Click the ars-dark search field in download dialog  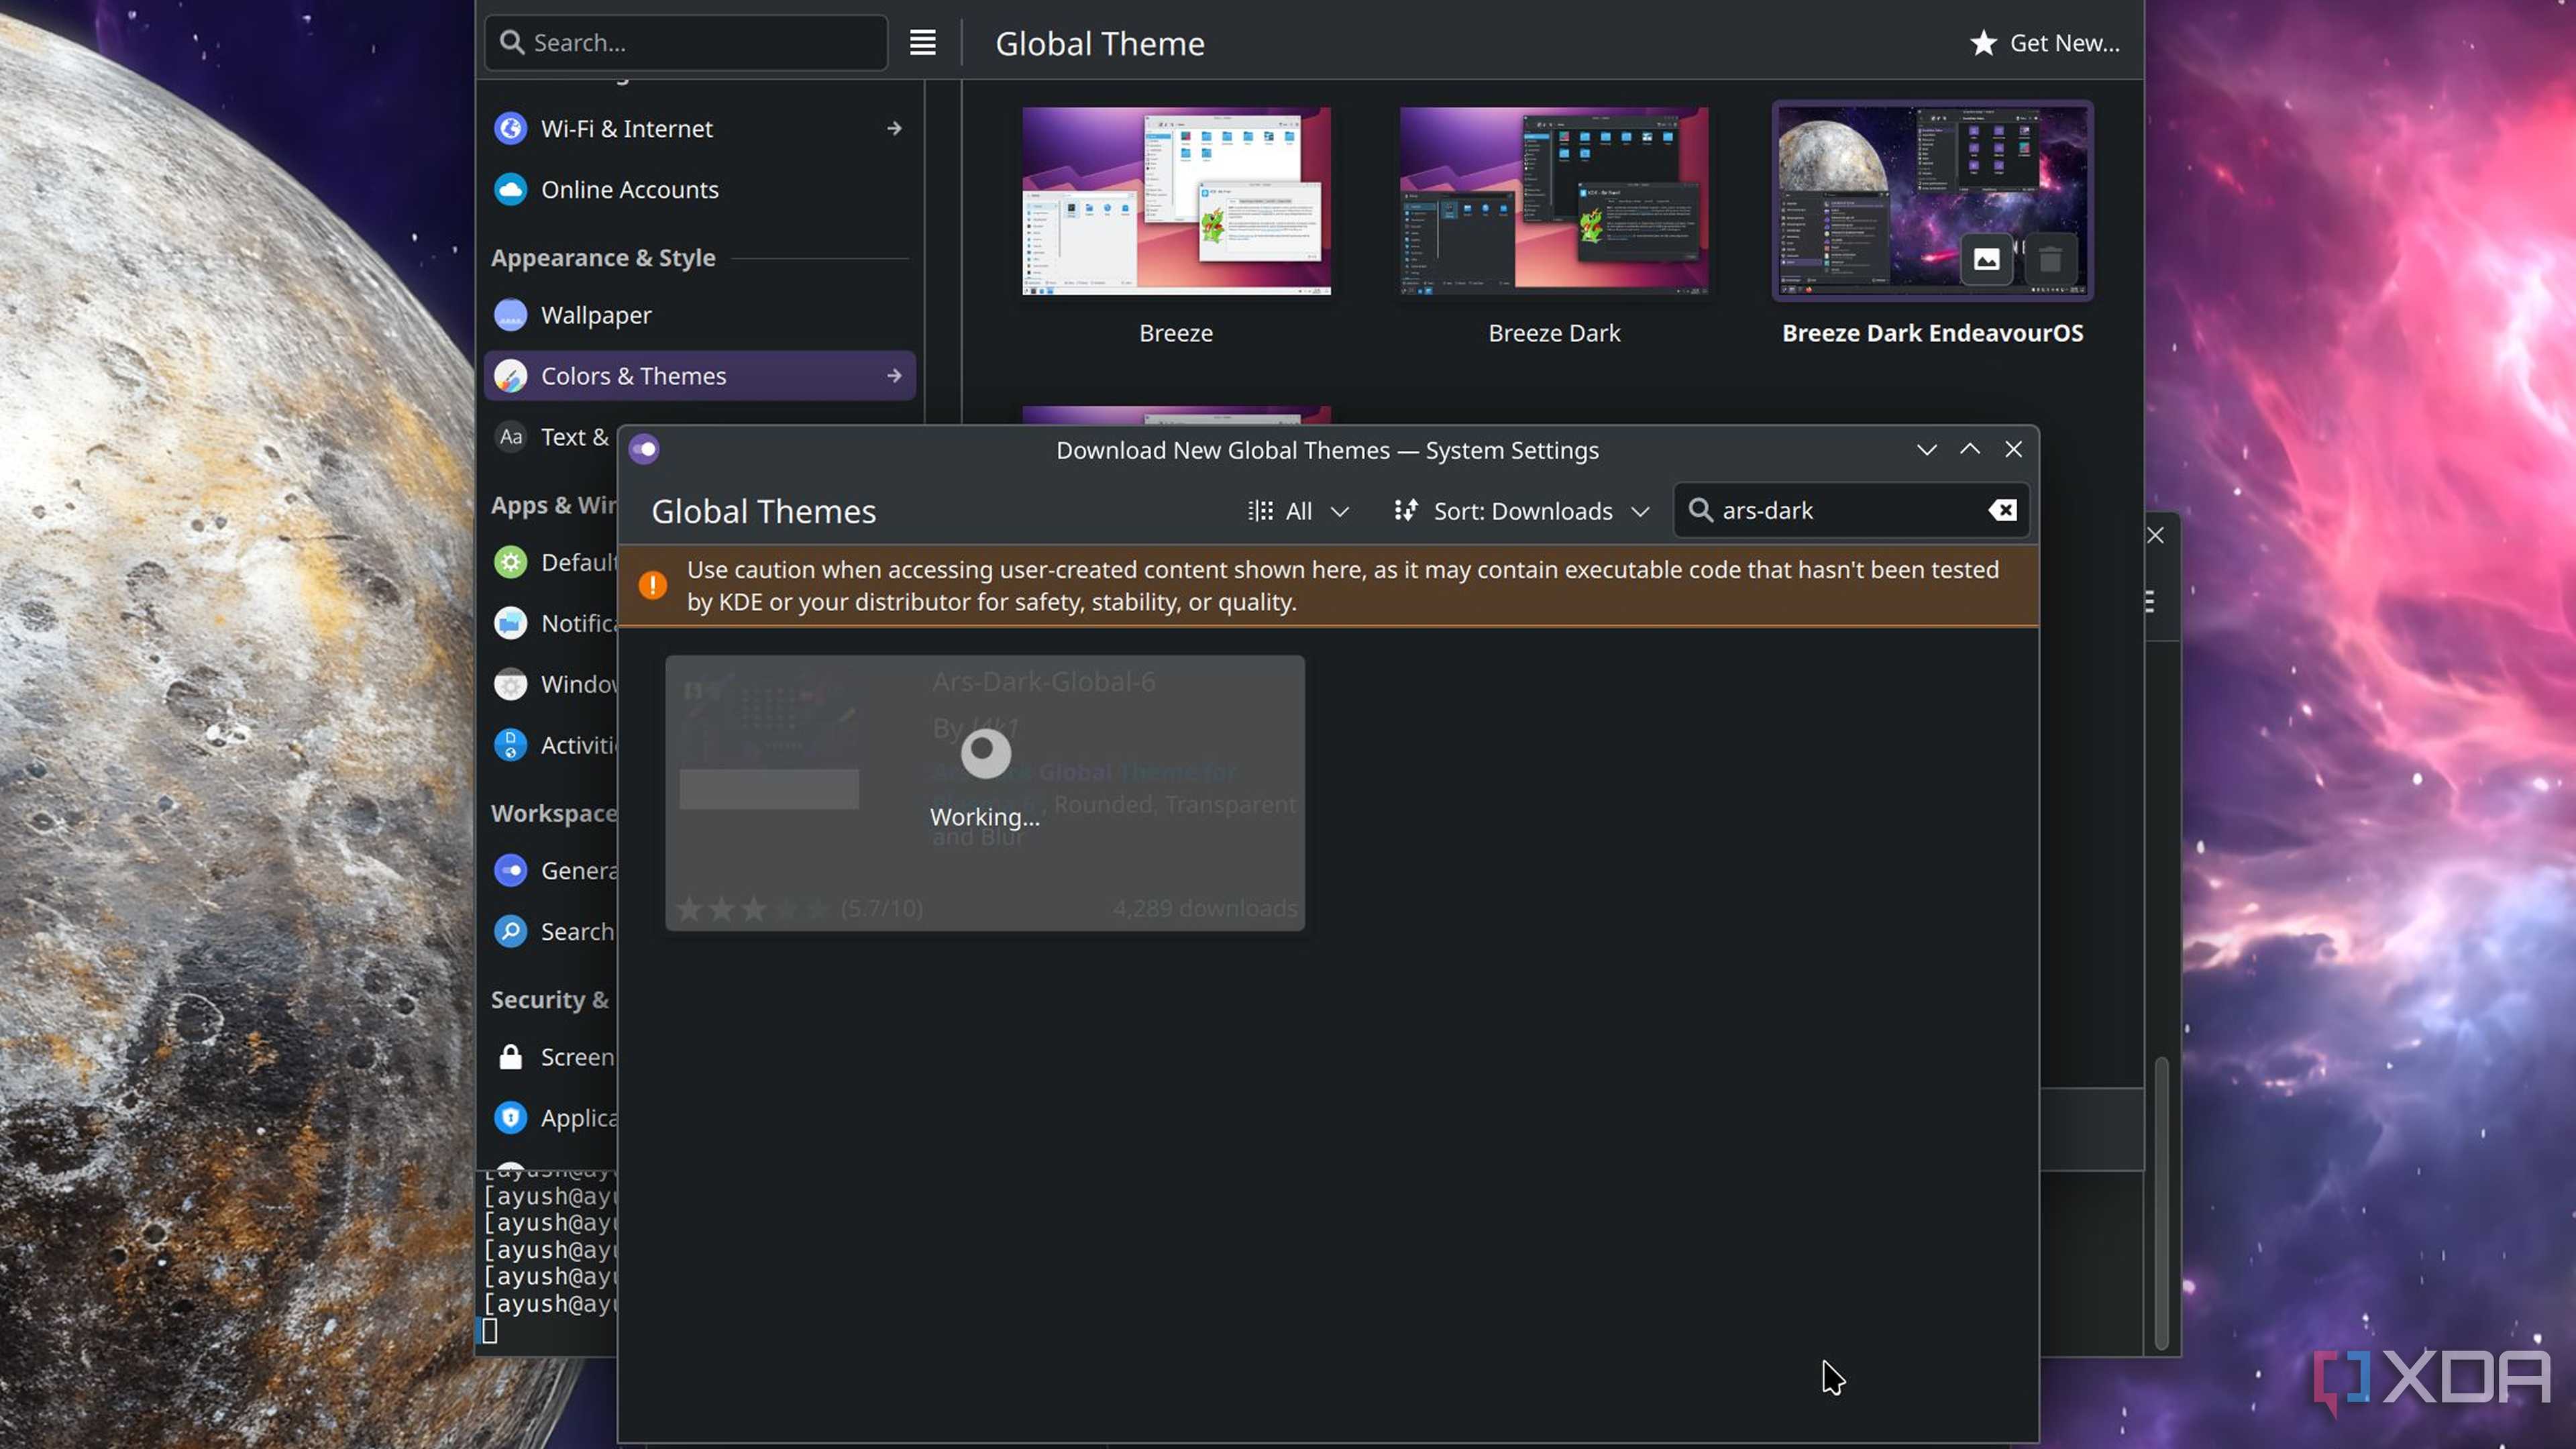click(1851, 510)
